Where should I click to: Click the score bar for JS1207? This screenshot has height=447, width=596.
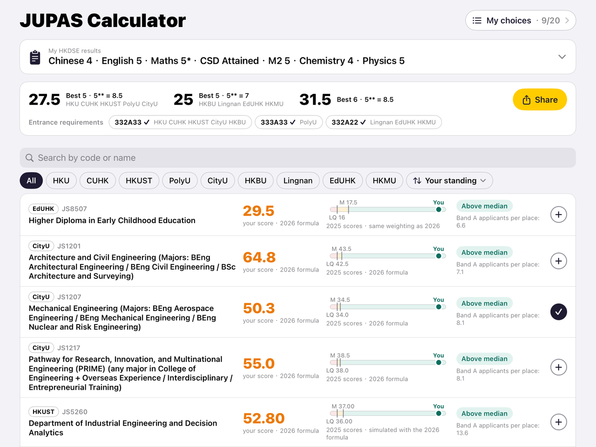coord(388,307)
